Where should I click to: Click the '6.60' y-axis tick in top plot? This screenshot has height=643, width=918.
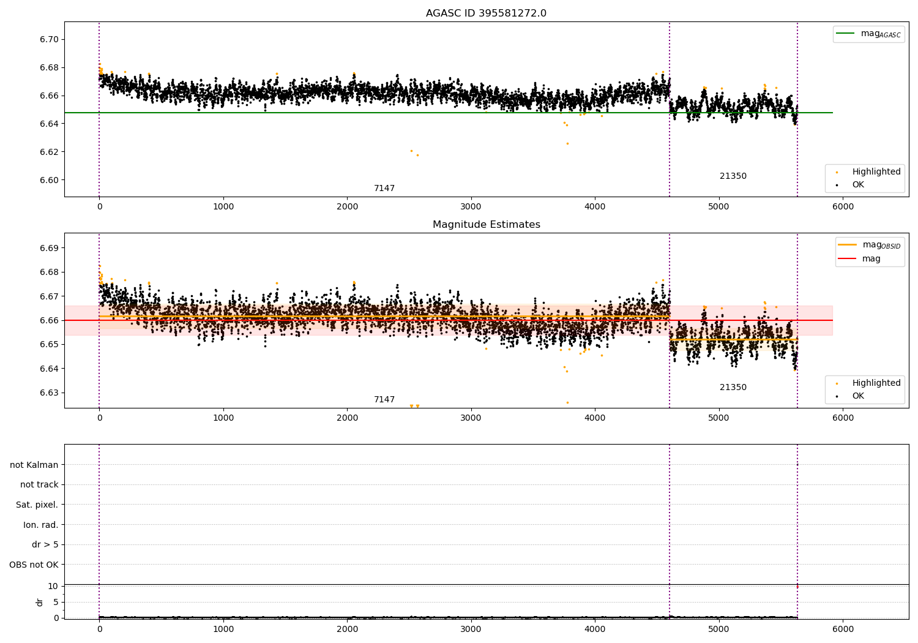(49, 180)
